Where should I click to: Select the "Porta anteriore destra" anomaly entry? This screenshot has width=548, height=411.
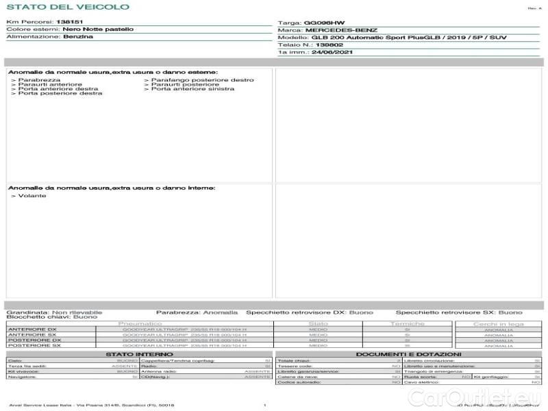(58, 89)
